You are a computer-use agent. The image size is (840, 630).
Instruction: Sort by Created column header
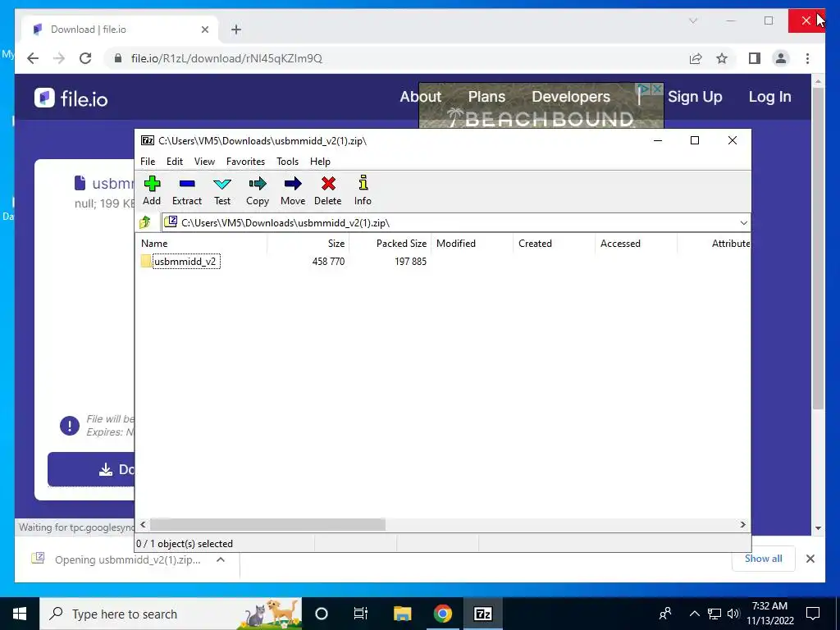[x=554, y=243]
